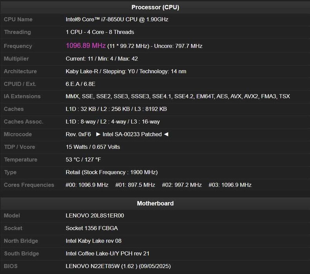
Task: Click the Frequency row label
Action: click(18, 46)
